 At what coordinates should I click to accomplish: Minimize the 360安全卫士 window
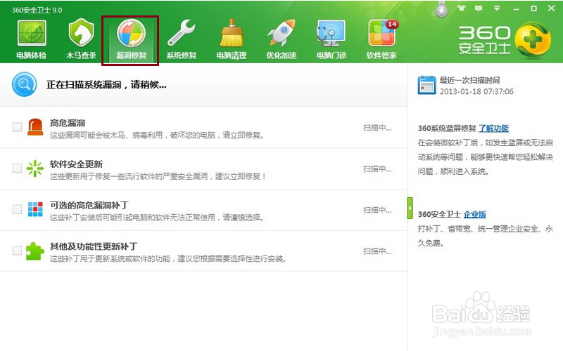tap(517, 8)
